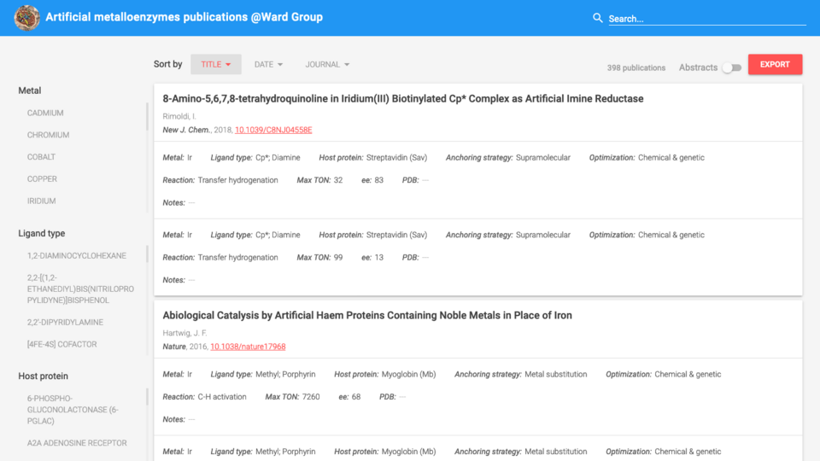820x461 pixels.
Task: Choose Copper metal filter
Action: coord(42,179)
